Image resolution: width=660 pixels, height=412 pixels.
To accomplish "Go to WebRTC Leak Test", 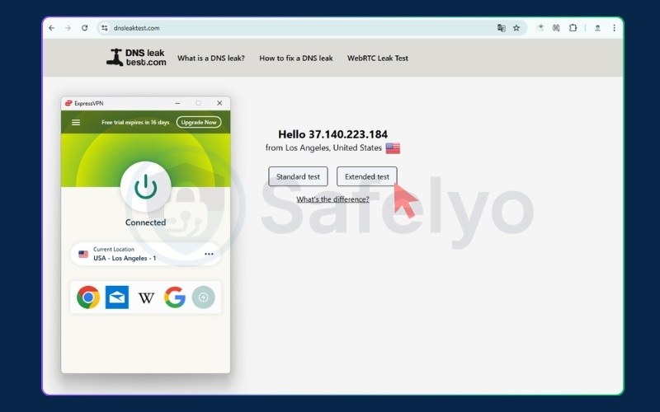I will click(x=378, y=59).
